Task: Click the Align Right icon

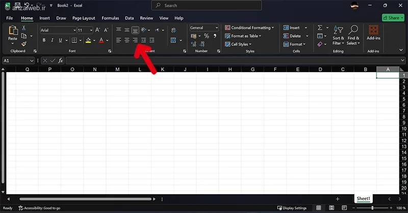Action: [135, 40]
